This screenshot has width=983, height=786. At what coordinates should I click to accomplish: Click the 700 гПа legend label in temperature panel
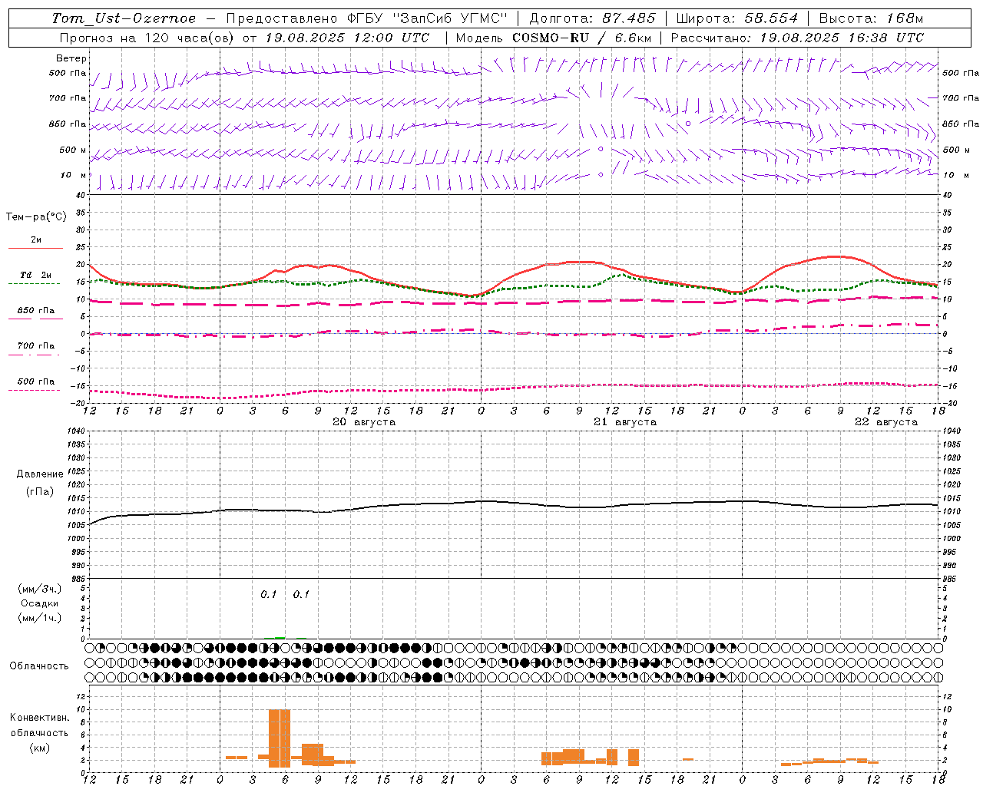click(36, 345)
